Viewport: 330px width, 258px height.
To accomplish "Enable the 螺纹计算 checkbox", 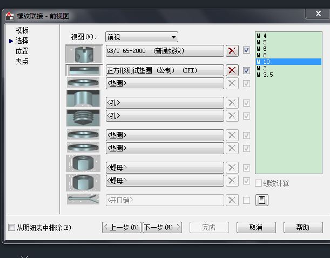I will (259, 183).
